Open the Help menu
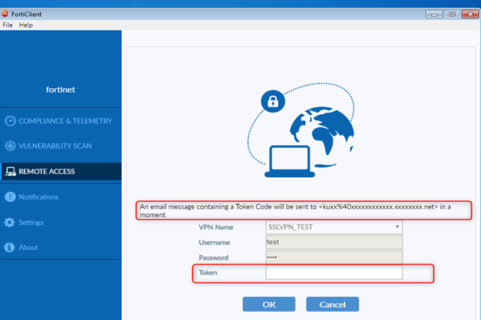Image resolution: width=481 pixels, height=320 pixels. pyautogui.click(x=26, y=25)
